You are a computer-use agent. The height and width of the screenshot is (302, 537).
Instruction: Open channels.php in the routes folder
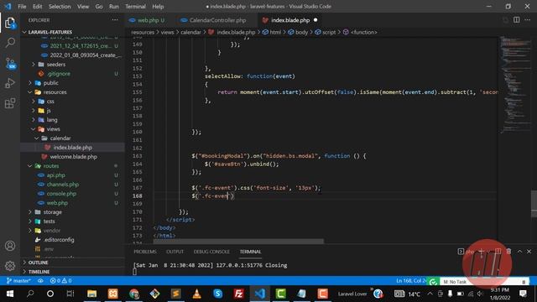point(63,185)
